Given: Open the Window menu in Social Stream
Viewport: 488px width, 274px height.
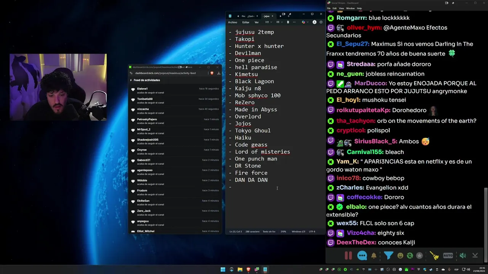Looking at the screenshot, I should (350, 8).
